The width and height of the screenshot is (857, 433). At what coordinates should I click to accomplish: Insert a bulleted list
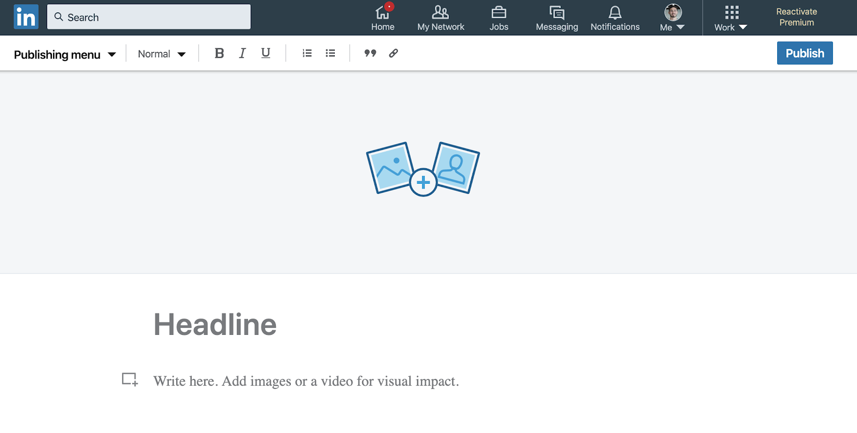pos(330,53)
